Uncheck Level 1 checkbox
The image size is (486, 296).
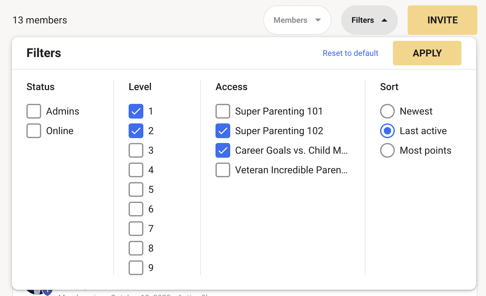136,111
